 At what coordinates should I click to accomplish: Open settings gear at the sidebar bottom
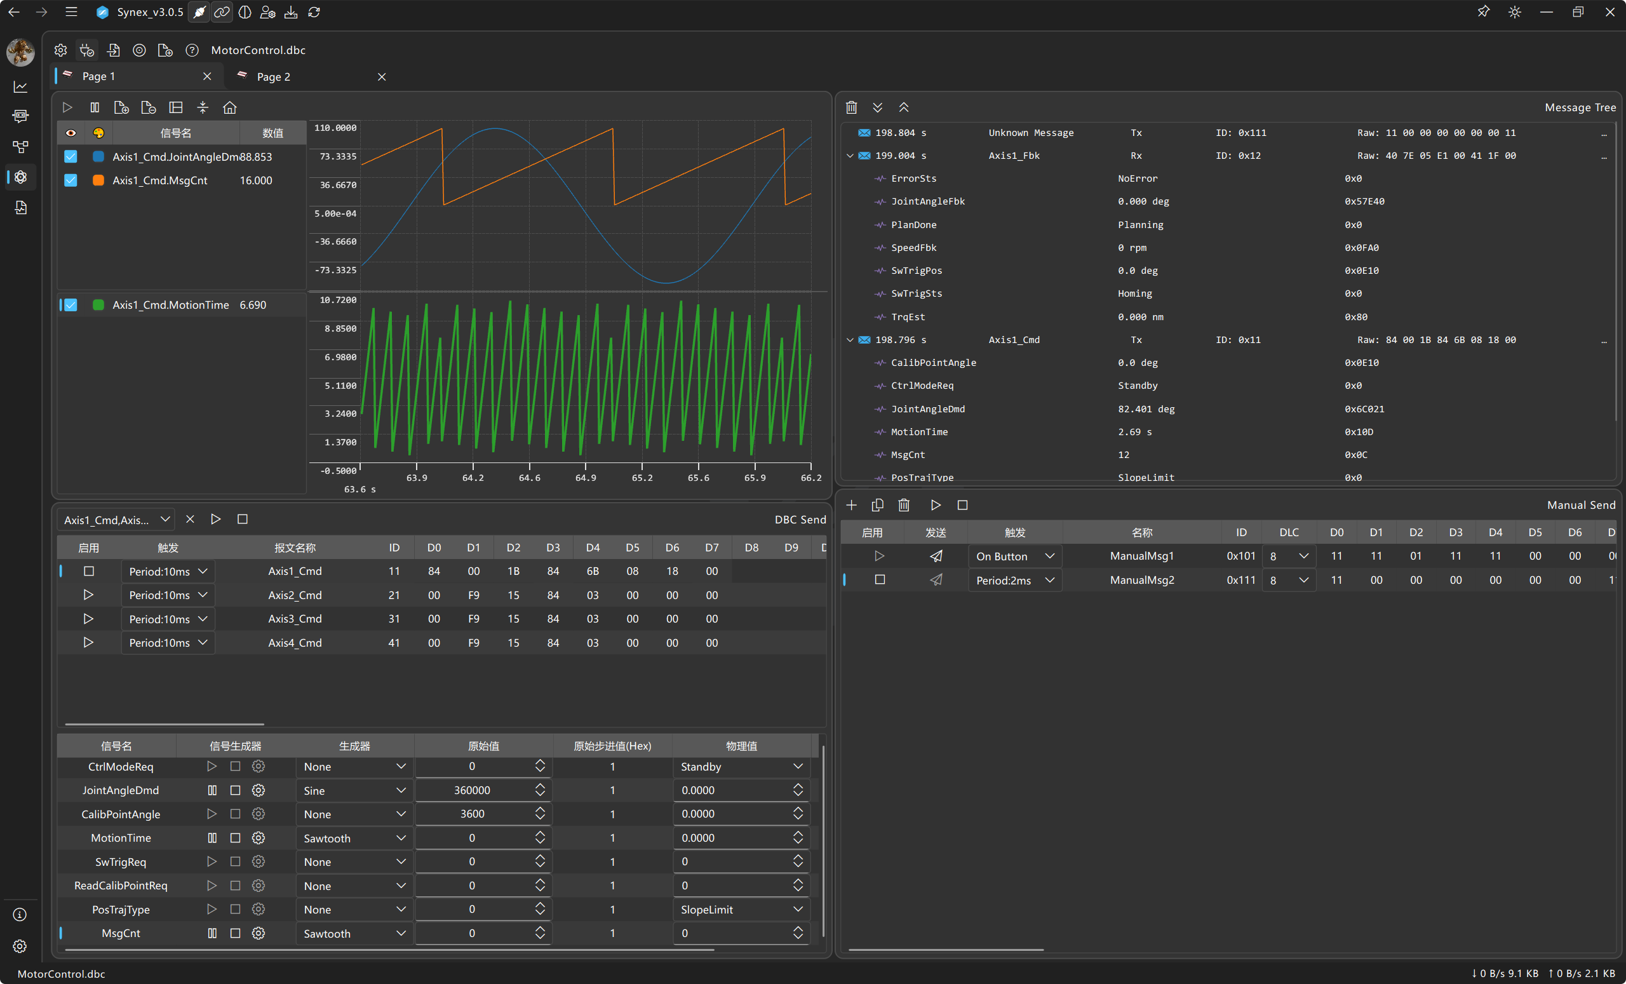(20, 946)
